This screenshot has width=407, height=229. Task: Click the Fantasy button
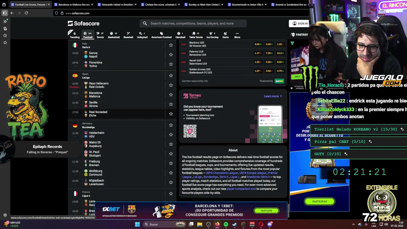click(x=300, y=34)
